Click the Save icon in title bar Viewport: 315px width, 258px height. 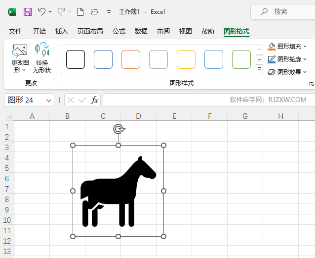coord(28,11)
